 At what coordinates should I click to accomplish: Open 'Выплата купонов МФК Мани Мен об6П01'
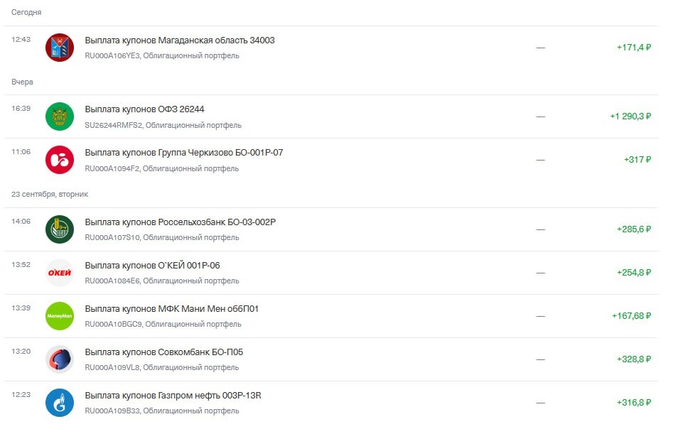click(x=172, y=309)
